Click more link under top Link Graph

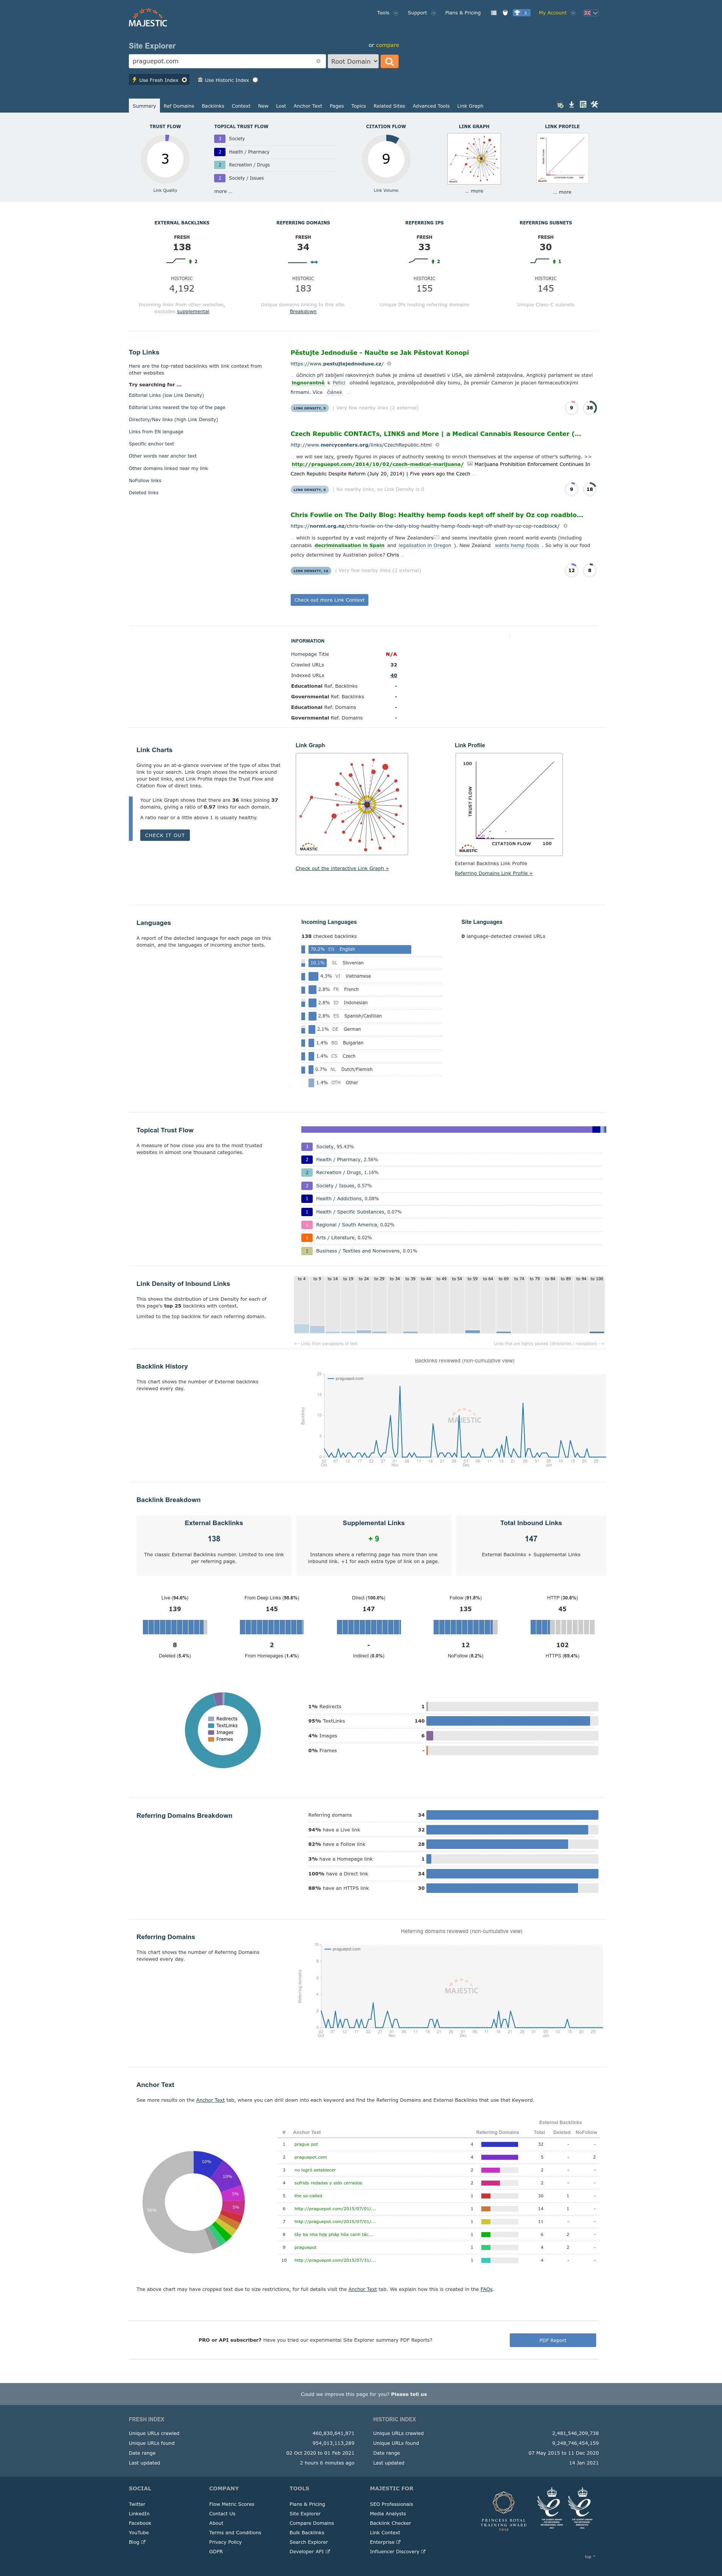(474, 191)
